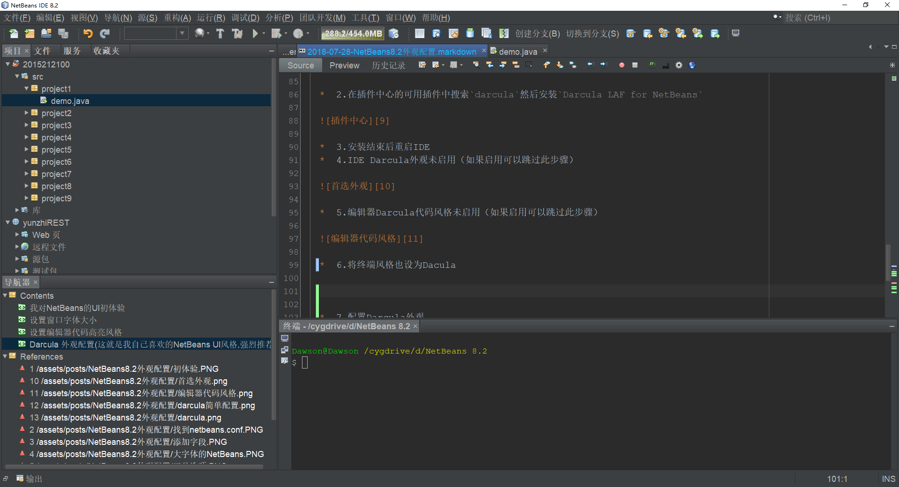Start macro recording red circle
This screenshot has width=899, height=487.
click(x=621, y=65)
